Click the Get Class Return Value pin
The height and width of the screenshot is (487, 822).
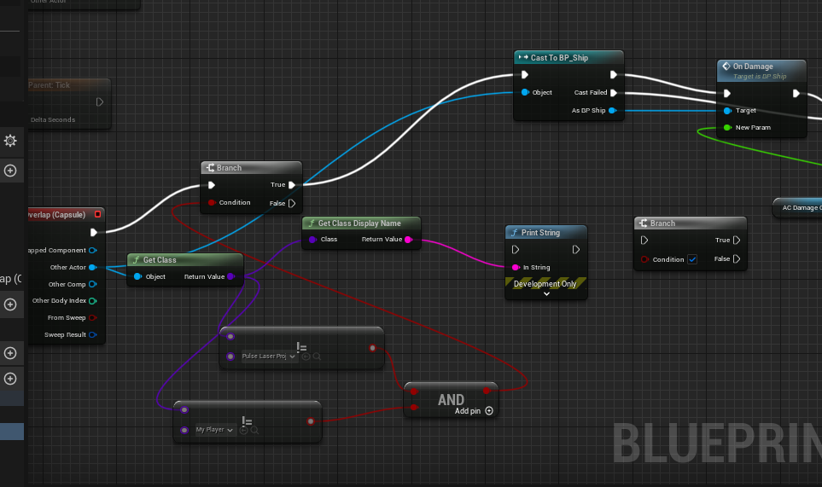(230, 276)
